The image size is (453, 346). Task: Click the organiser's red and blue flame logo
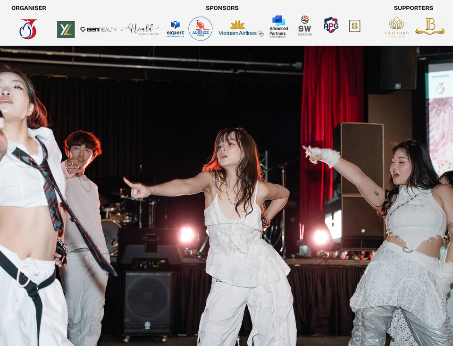click(28, 29)
